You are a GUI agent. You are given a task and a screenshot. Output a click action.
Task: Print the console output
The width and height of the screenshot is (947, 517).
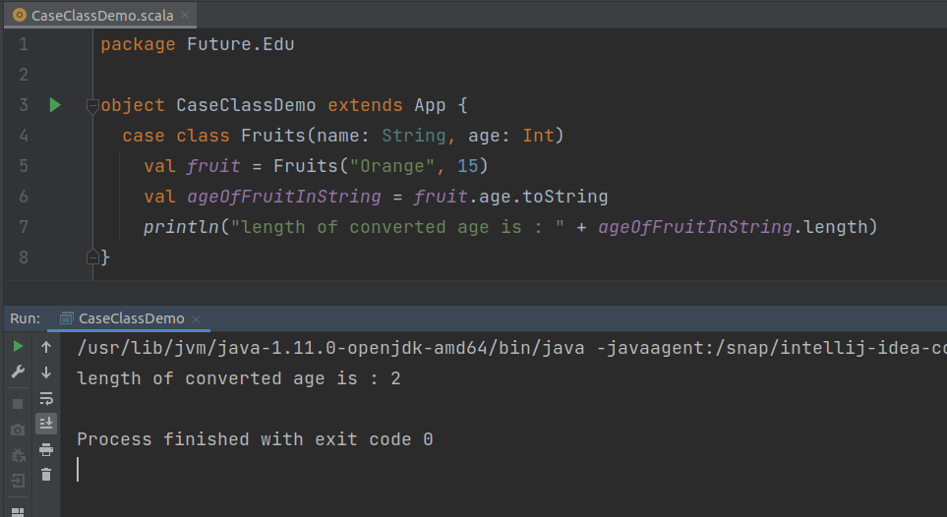pos(46,449)
